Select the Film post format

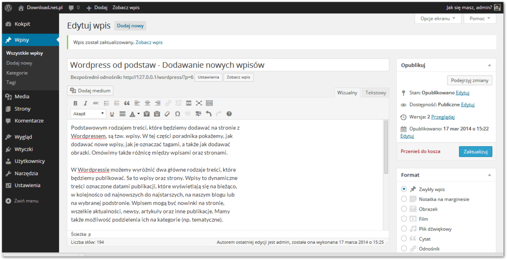404,219
